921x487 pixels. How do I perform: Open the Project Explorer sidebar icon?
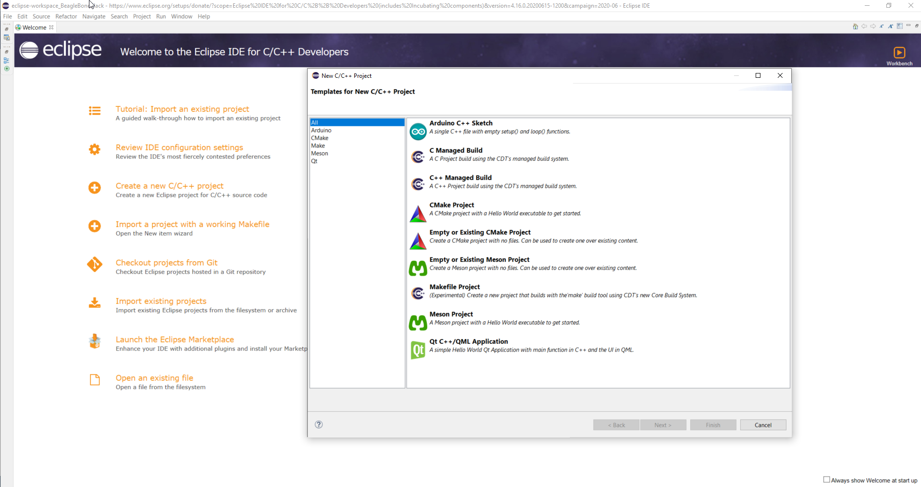(7, 37)
